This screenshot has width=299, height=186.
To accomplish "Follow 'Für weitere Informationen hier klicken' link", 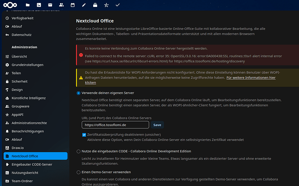I will pyautogui.click(x=251, y=77).
